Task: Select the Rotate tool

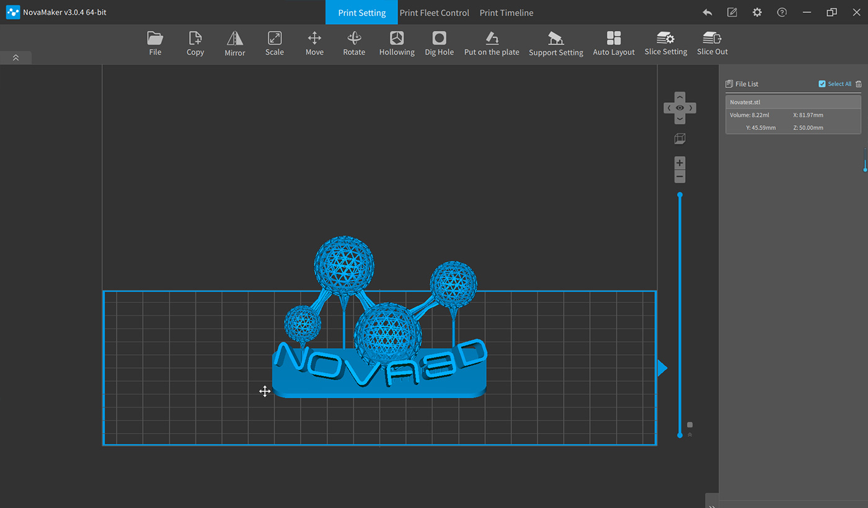Action: [x=354, y=43]
